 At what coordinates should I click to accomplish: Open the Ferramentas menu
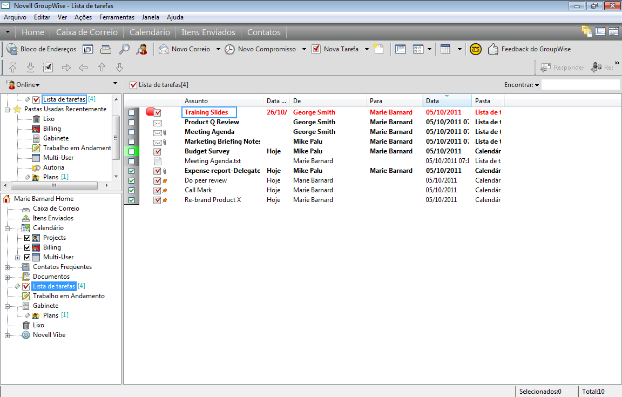pos(117,17)
